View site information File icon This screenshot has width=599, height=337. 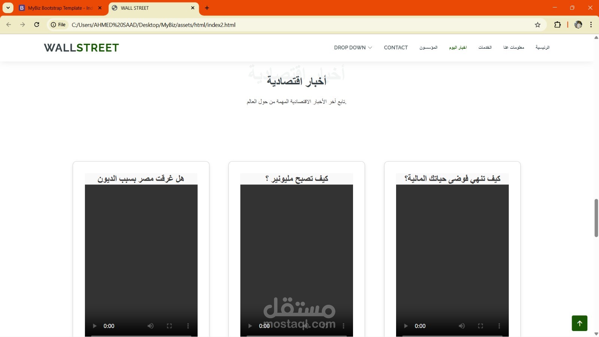(58, 25)
